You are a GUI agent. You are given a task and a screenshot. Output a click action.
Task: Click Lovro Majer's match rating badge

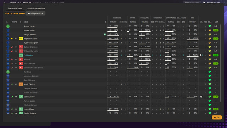point(216,109)
